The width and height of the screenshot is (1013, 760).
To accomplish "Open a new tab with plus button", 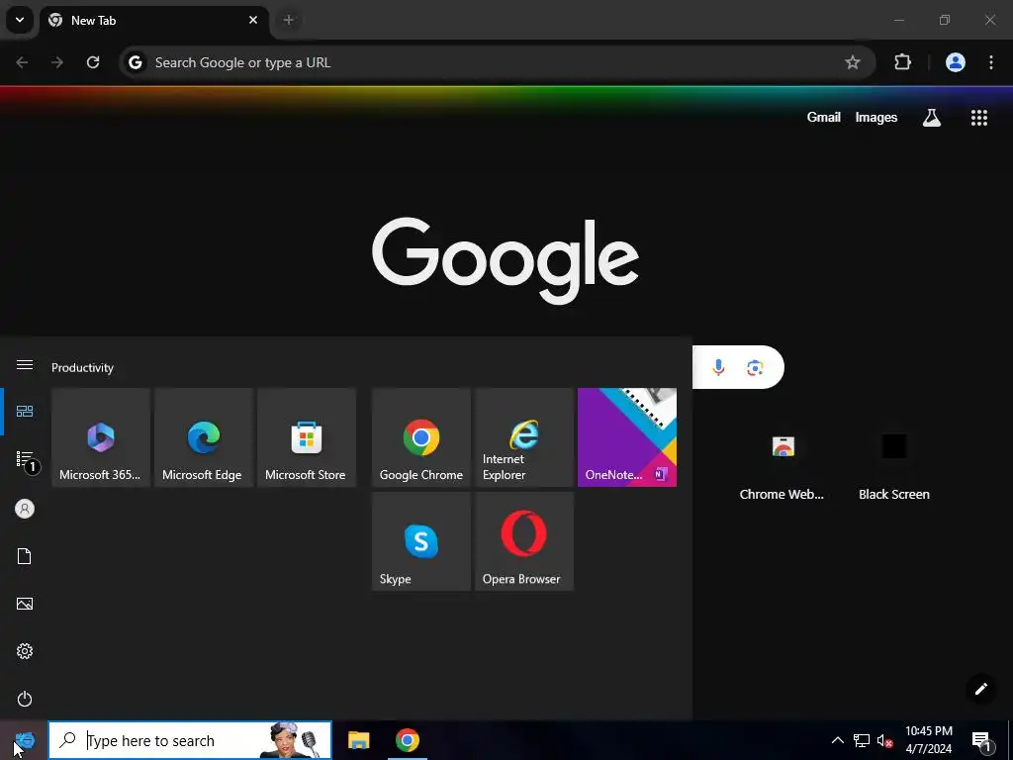I will point(289,20).
